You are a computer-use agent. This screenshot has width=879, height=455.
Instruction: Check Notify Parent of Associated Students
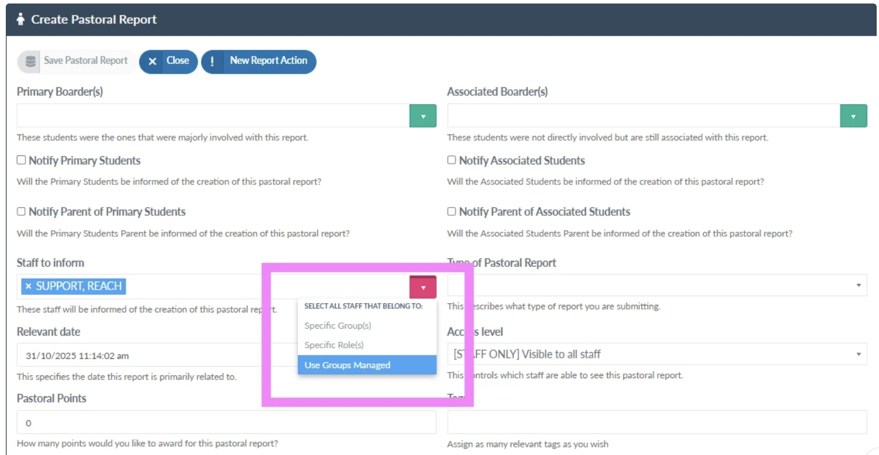point(451,211)
